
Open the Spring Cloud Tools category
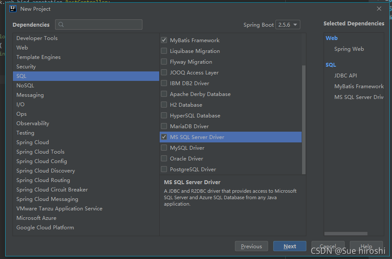coord(86,152)
